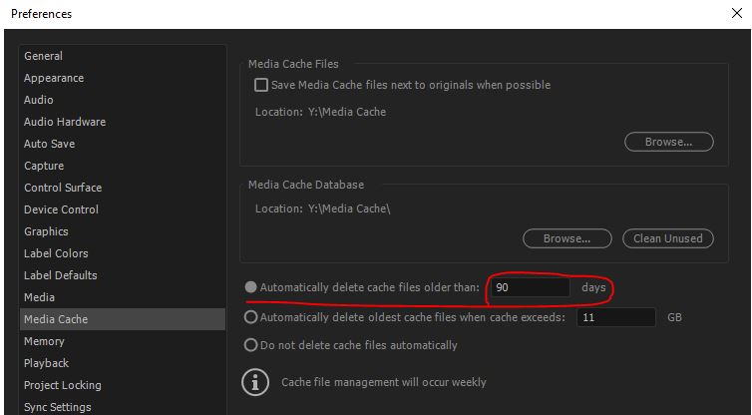Click the 90 days input field
The image size is (752, 415).
tap(530, 287)
